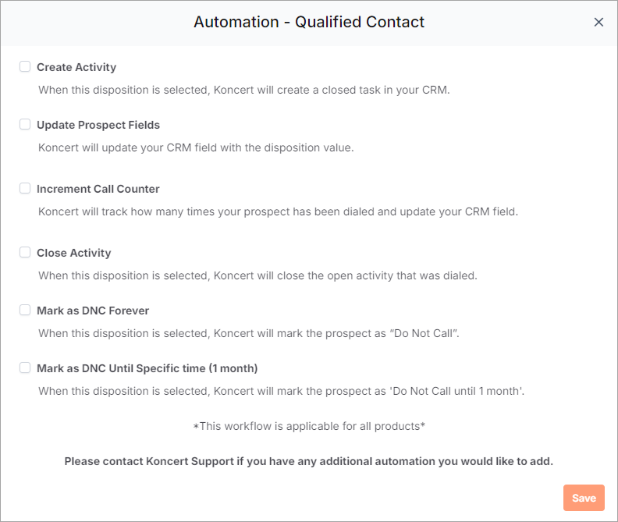Click the orange Save button
The width and height of the screenshot is (618, 522).
[x=584, y=498]
